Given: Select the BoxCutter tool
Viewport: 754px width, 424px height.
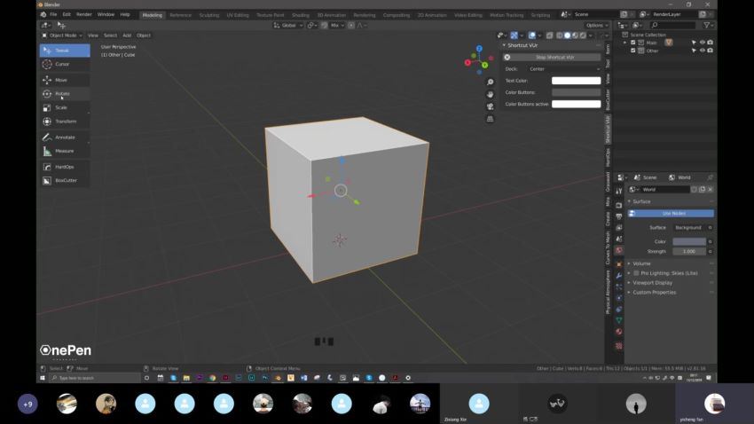Looking at the screenshot, I should [66, 180].
